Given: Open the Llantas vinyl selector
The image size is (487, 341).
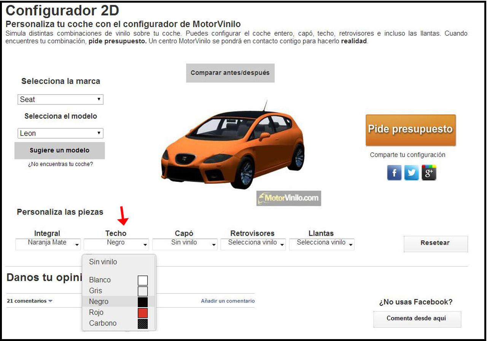Looking at the screenshot, I should 322,244.
